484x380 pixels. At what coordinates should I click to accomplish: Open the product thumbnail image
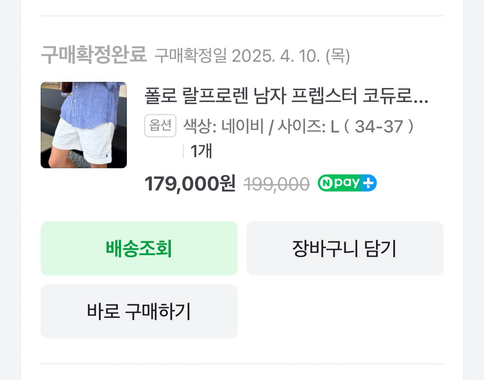[83, 125]
